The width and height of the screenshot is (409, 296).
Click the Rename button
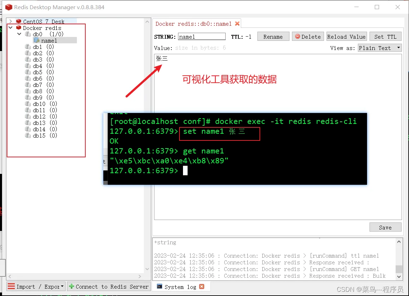point(273,37)
